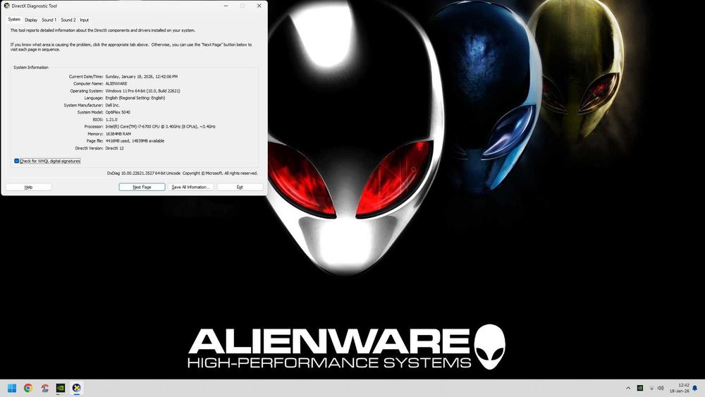Open the third taskbar app next to Chrome
Image resolution: width=705 pixels, height=397 pixels.
[x=44, y=388]
